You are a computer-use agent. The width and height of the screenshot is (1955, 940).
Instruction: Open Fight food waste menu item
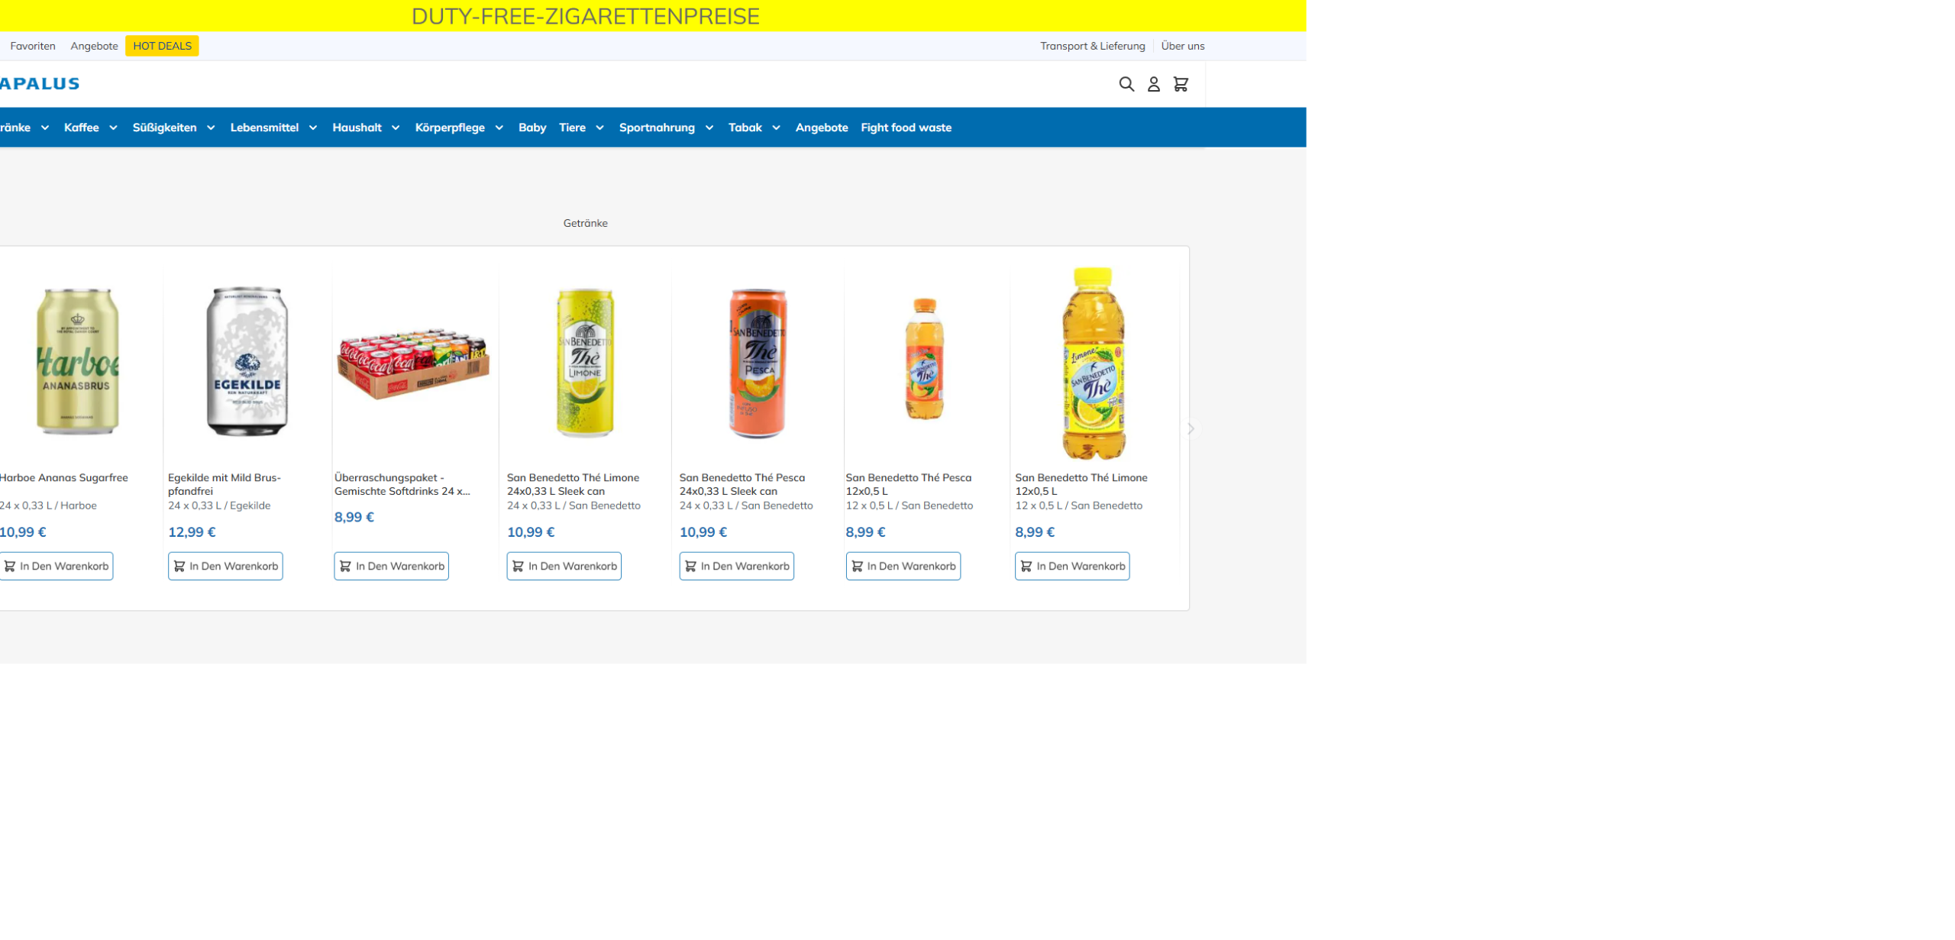point(906,128)
